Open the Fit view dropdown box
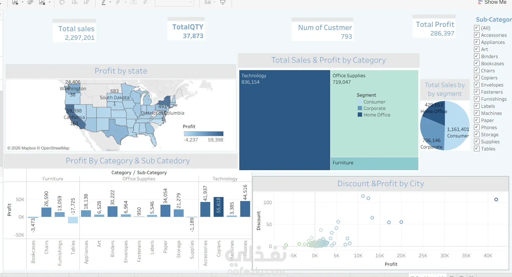512x277 pixels. 174,2
